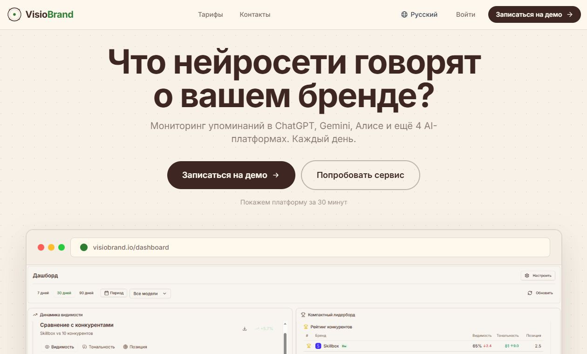Click the 65% visibility value
Viewport: 587px width, 354px height.
click(x=477, y=346)
